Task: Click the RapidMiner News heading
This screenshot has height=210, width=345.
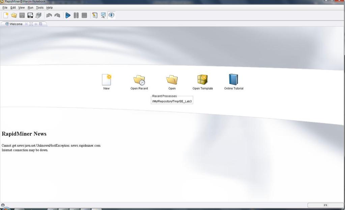Action: click(x=24, y=134)
